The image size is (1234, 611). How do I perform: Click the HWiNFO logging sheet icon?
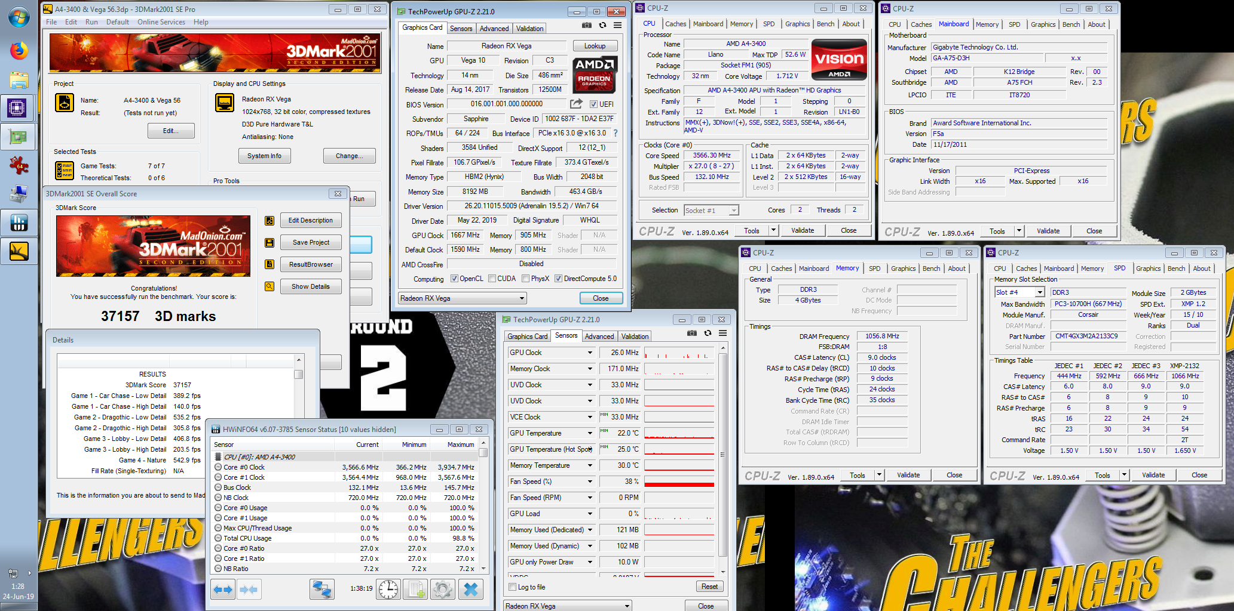point(415,590)
